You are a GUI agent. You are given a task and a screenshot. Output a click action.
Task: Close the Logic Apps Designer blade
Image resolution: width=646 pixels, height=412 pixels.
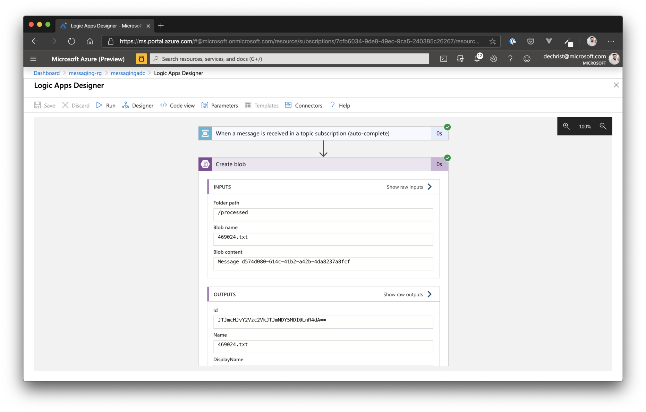pos(616,85)
